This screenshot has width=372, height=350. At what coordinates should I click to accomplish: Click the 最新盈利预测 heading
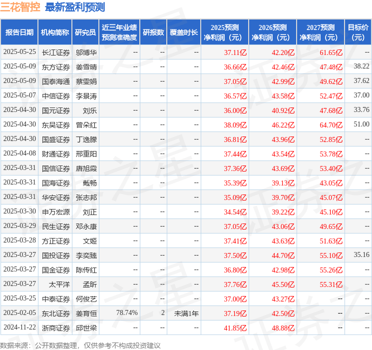tap(75, 7)
